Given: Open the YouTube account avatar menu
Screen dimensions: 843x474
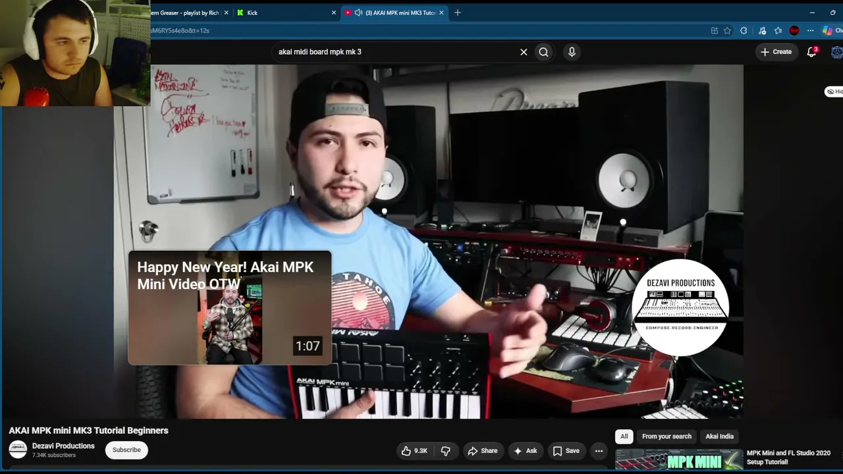Looking at the screenshot, I should [x=837, y=52].
